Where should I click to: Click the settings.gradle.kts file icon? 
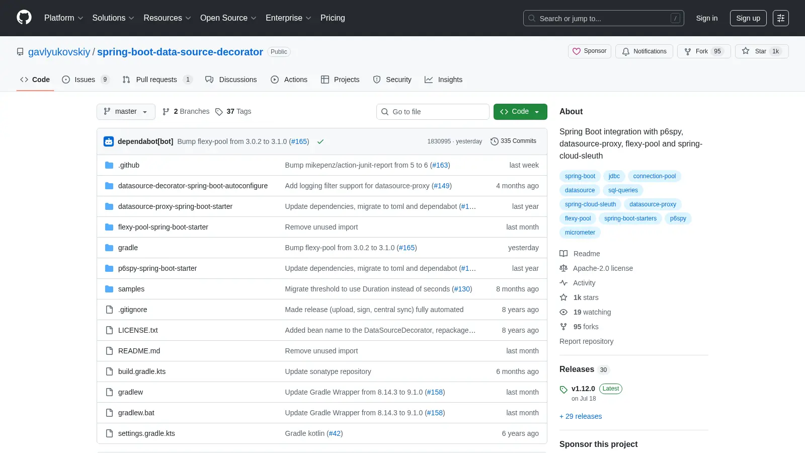[109, 433]
